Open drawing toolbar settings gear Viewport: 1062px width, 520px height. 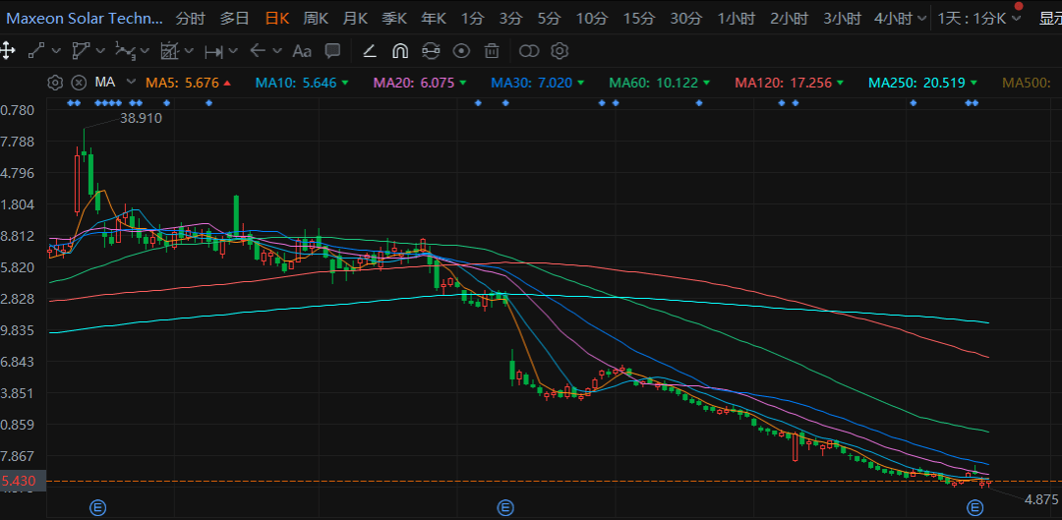coord(560,51)
